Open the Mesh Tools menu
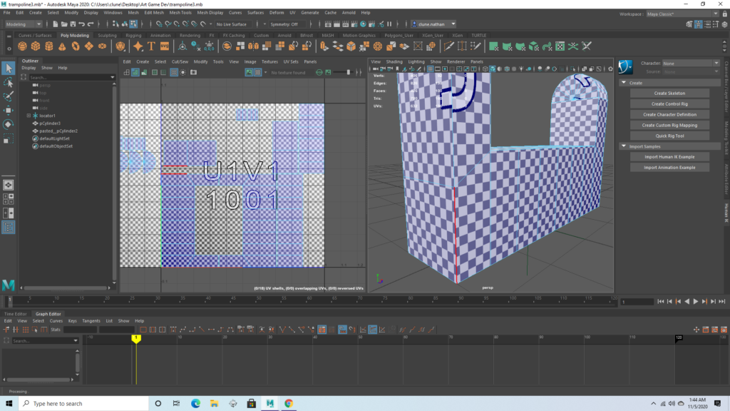This screenshot has height=411, width=730. pyautogui.click(x=181, y=12)
